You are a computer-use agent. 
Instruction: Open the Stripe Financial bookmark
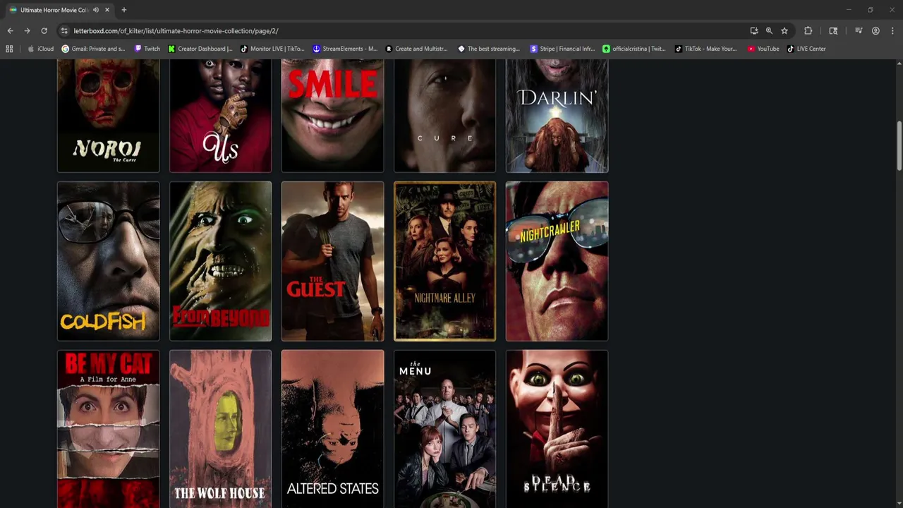(x=561, y=49)
